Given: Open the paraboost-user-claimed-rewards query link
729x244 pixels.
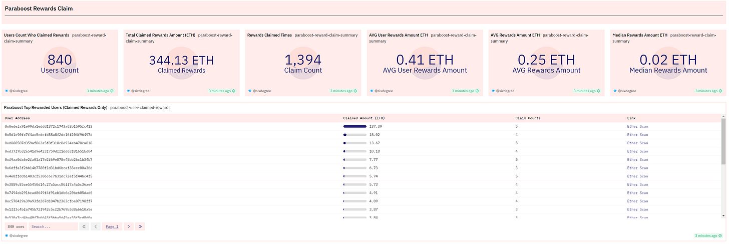Looking at the screenshot, I should pyautogui.click(x=140, y=108).
